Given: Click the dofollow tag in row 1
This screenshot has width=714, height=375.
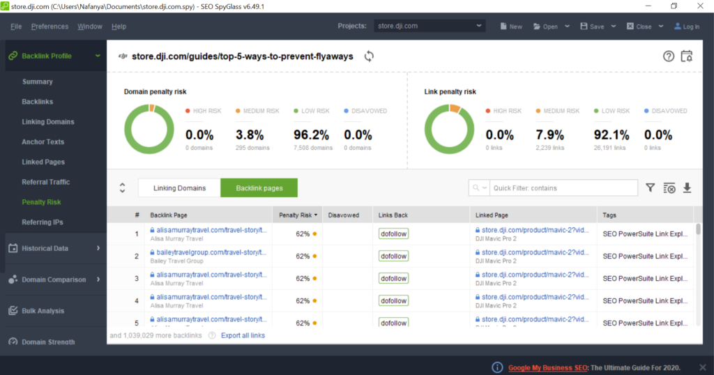Looking at the screenshot, I should 393,234.
